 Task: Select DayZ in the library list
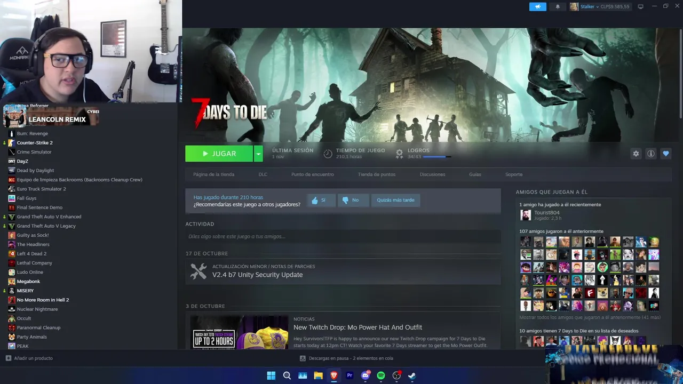point(22,161)
